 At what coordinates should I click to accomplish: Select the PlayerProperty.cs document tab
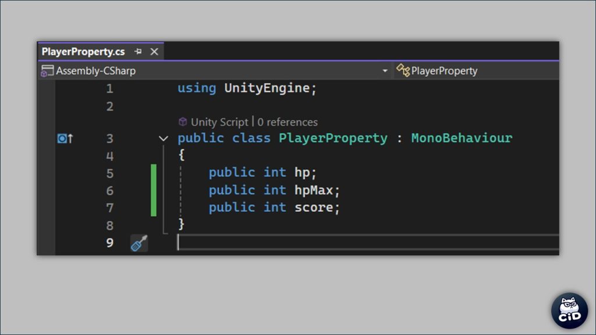(x=83, y=52)
